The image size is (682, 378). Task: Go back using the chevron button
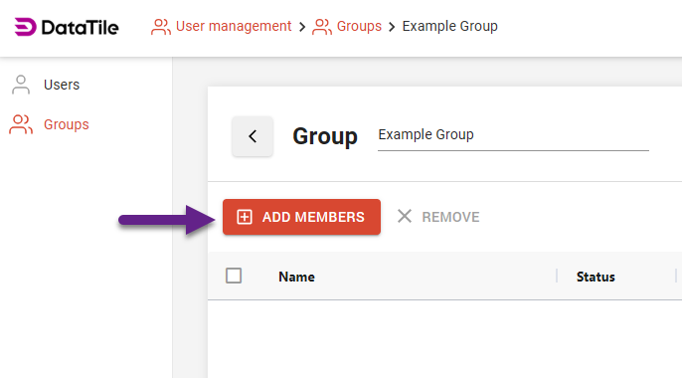pyautogui.click(x=253, y=136)
